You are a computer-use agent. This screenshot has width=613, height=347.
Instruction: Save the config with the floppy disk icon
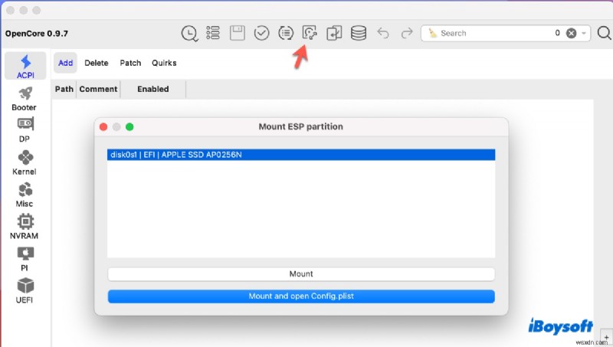238,33
